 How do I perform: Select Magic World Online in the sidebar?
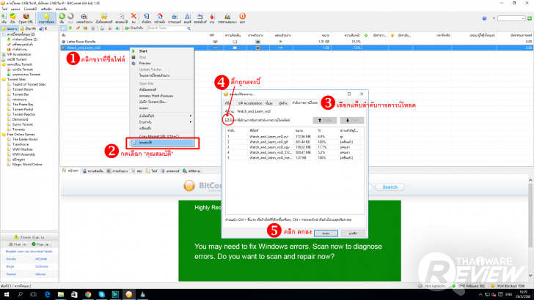27,165
